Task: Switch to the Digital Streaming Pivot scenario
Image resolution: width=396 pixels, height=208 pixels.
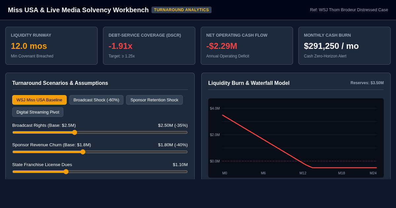Action: coord(38,112)
